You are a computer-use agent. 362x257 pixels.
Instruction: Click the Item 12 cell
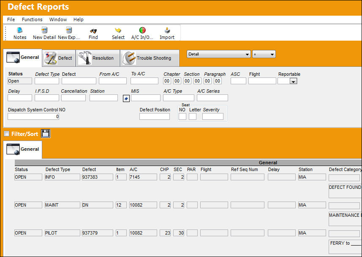(x=121, y=205)
